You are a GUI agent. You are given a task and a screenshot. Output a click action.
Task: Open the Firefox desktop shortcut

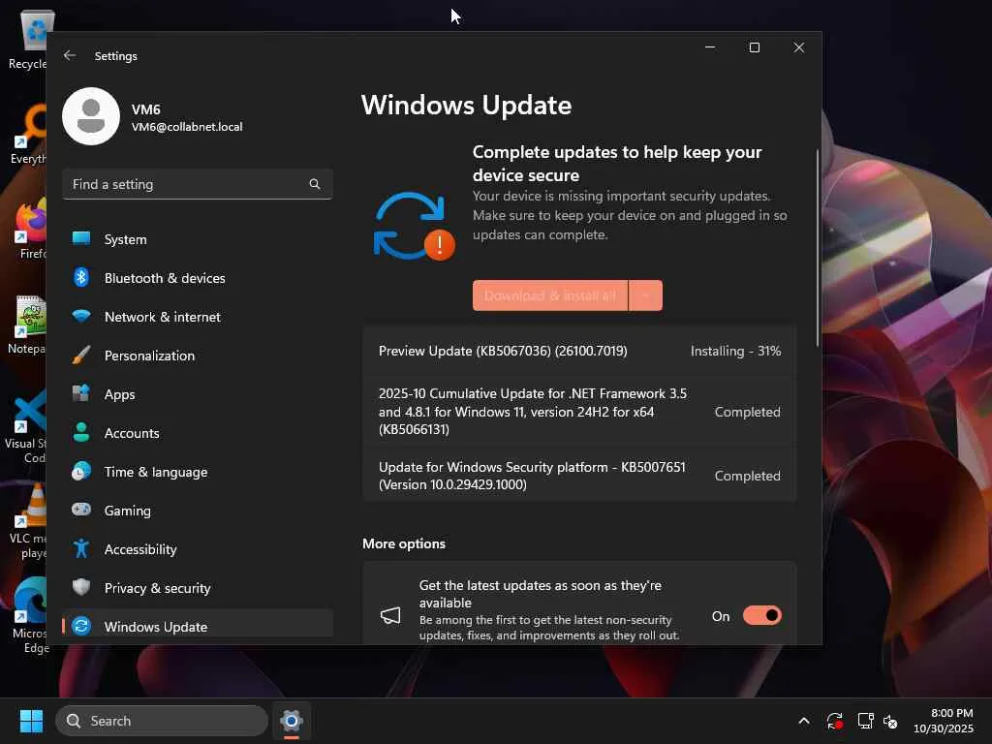coord(30,229)
